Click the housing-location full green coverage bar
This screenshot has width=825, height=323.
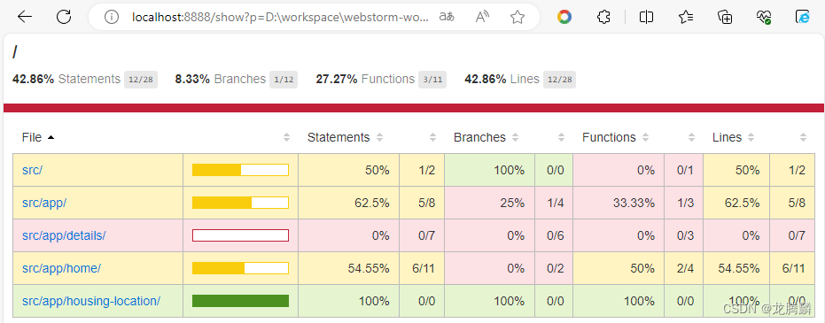(240, 301)
